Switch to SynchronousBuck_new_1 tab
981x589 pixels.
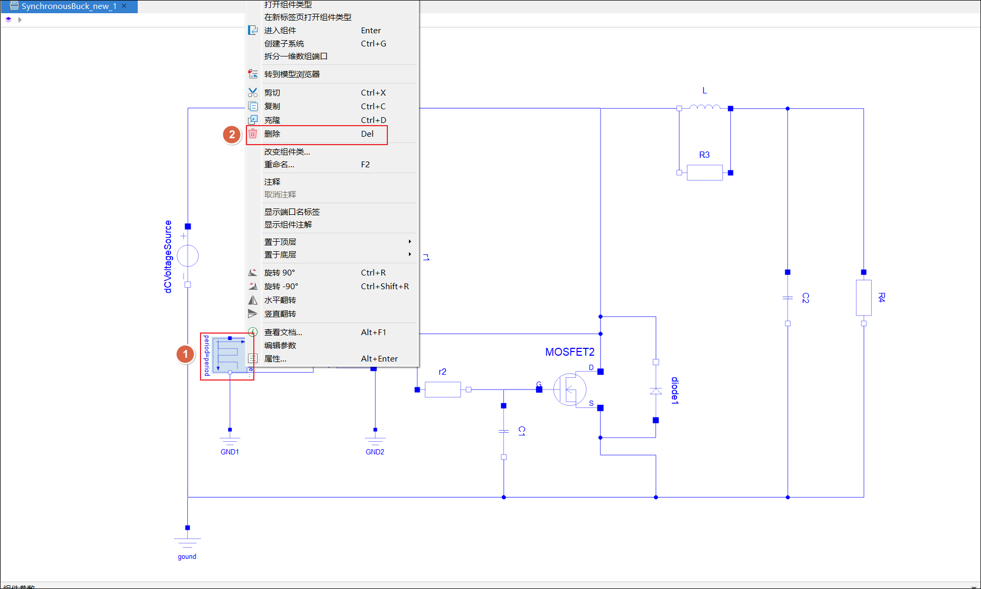(69, 6)
